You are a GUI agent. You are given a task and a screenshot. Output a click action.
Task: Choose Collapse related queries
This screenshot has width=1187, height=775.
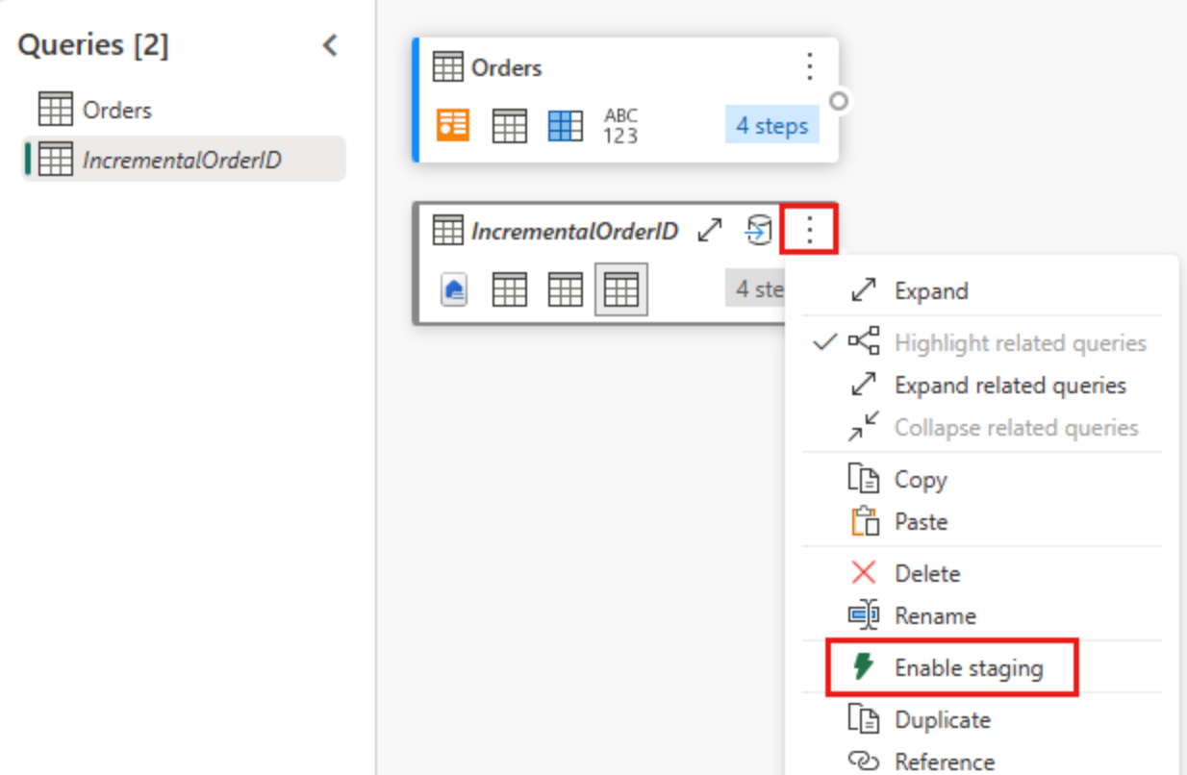982,428
